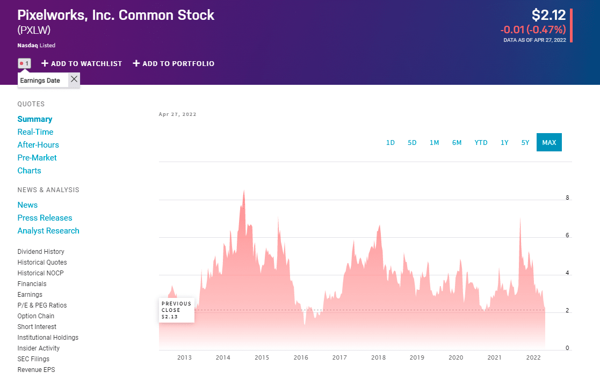
Task: Open the Pre-Market link
Action: pos(37,158)
